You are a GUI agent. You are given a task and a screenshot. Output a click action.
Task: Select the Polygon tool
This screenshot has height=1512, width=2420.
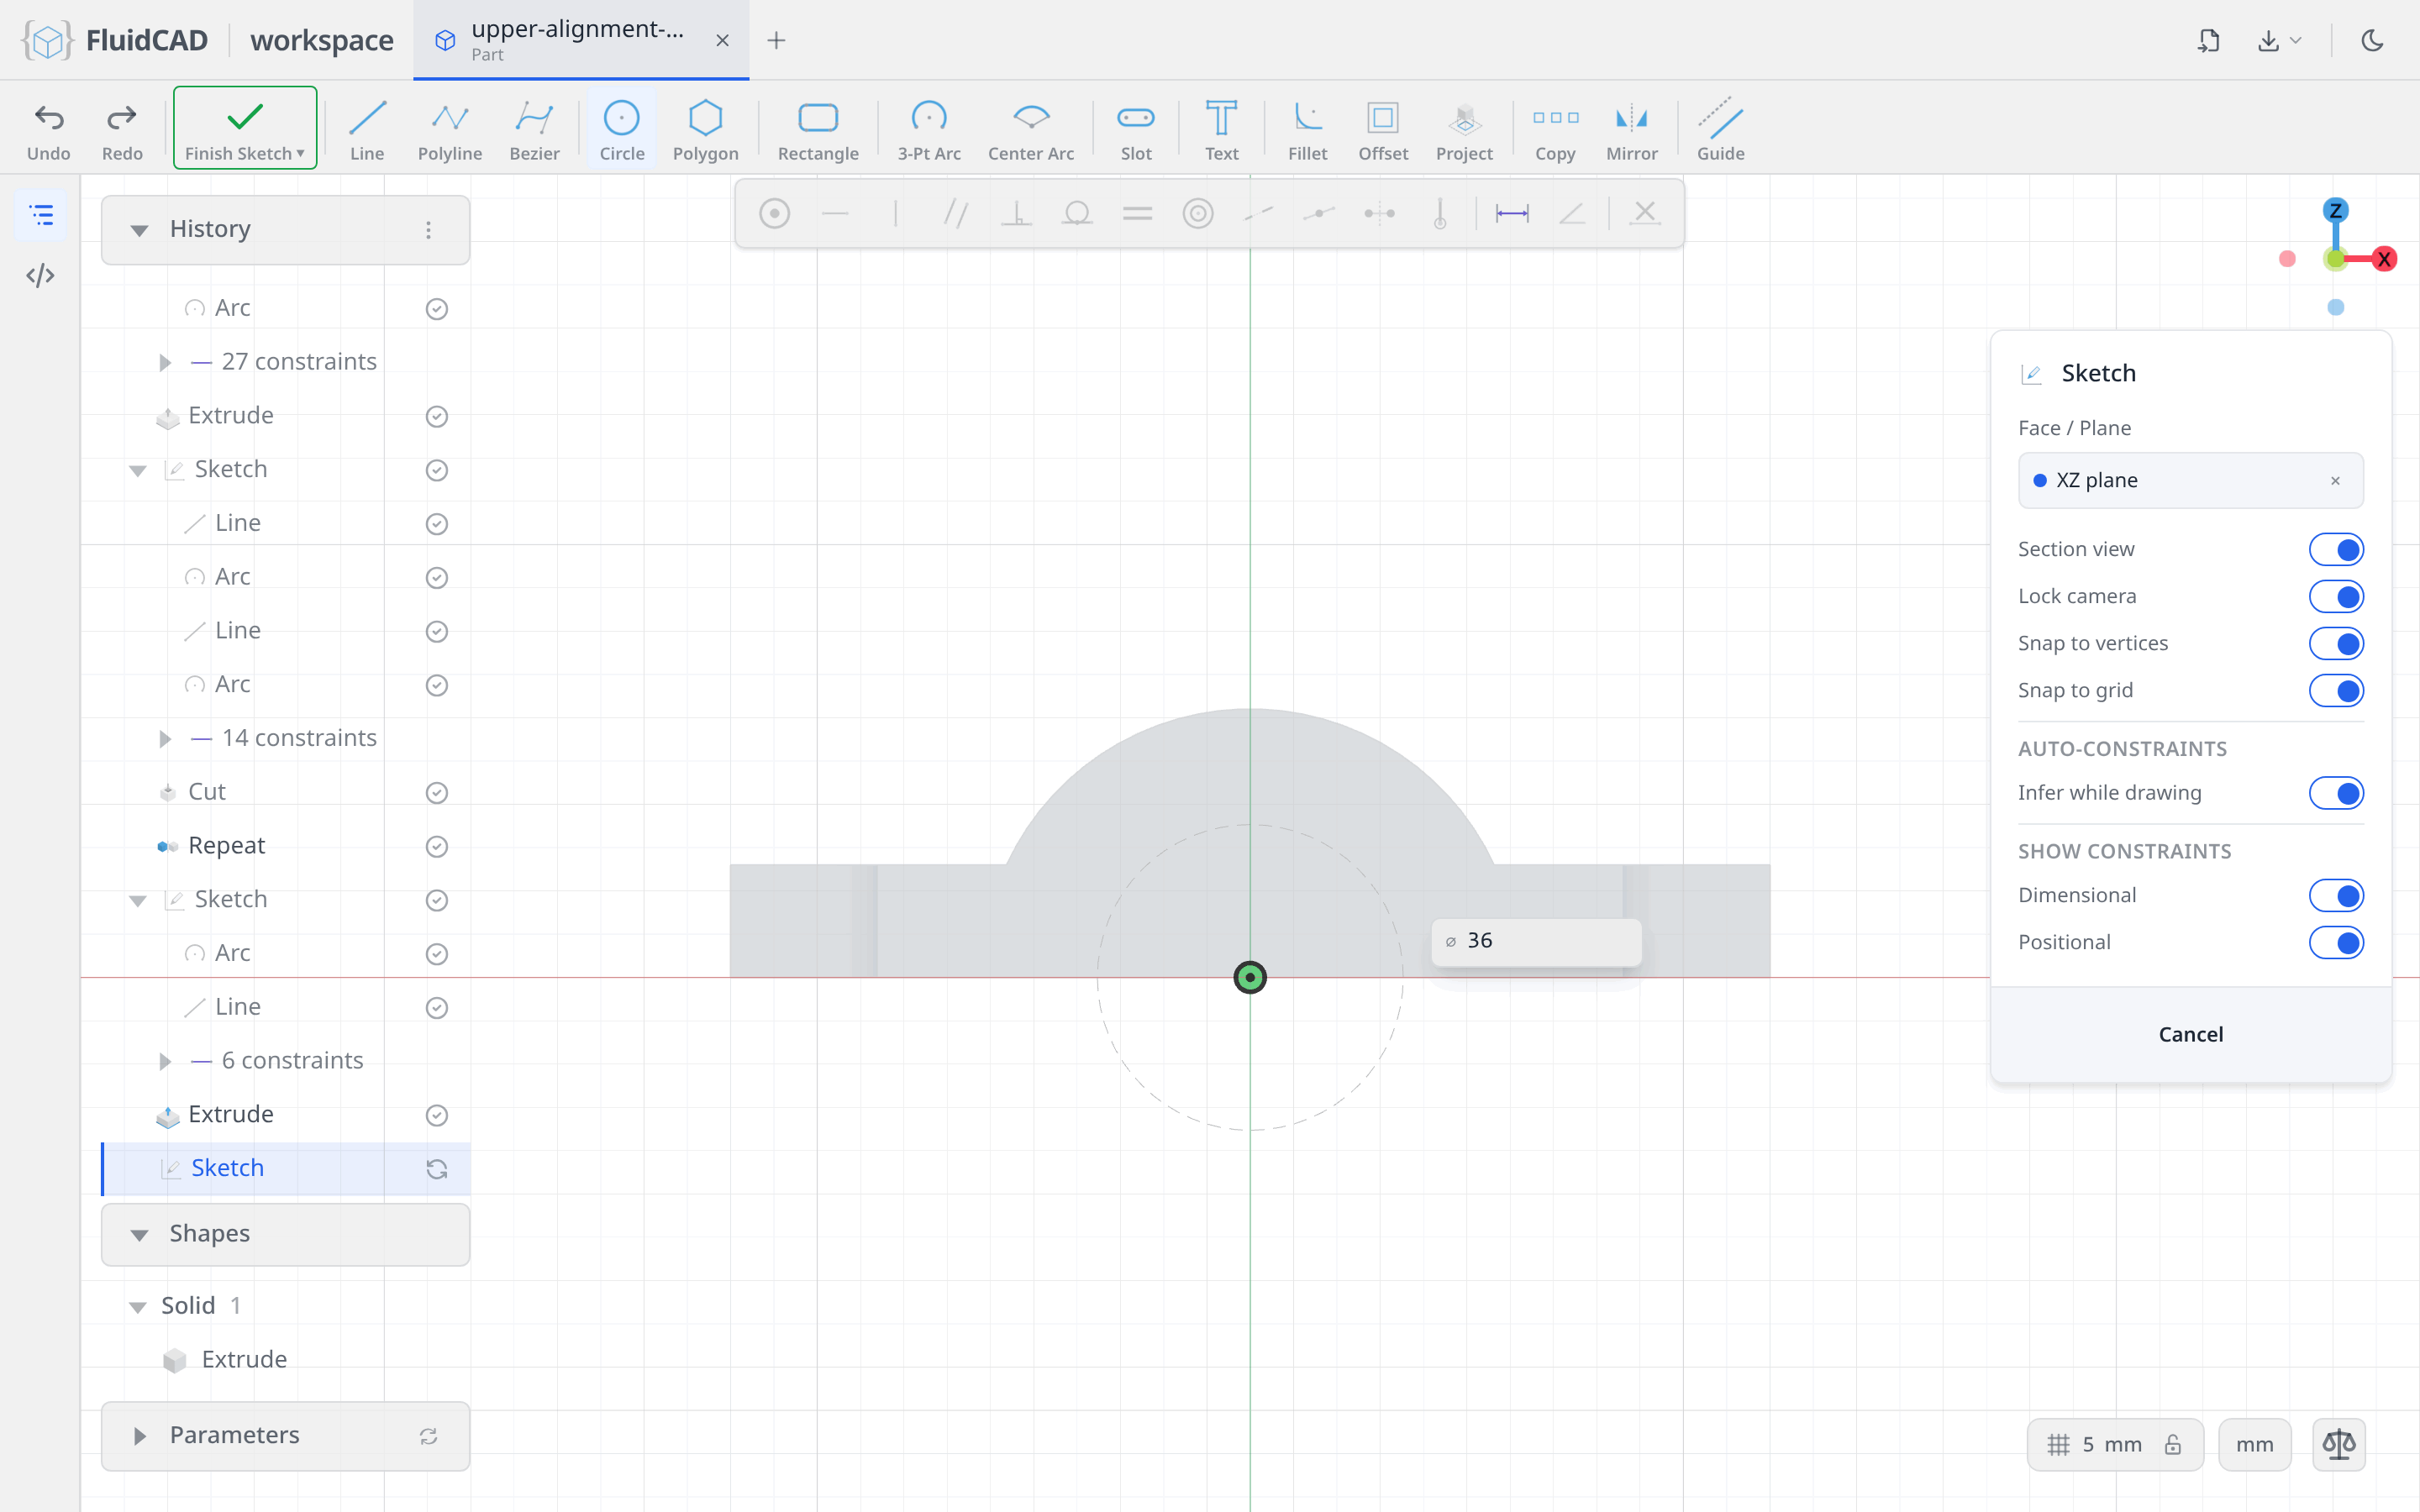[x=705, y=130]
